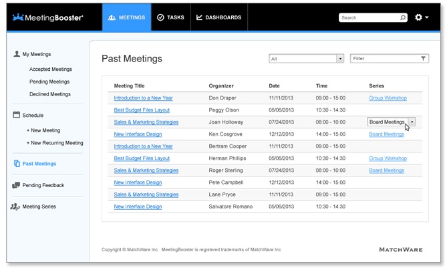Click the filter funnel icon
Screen dimensions: 447x270
(424, 58)
